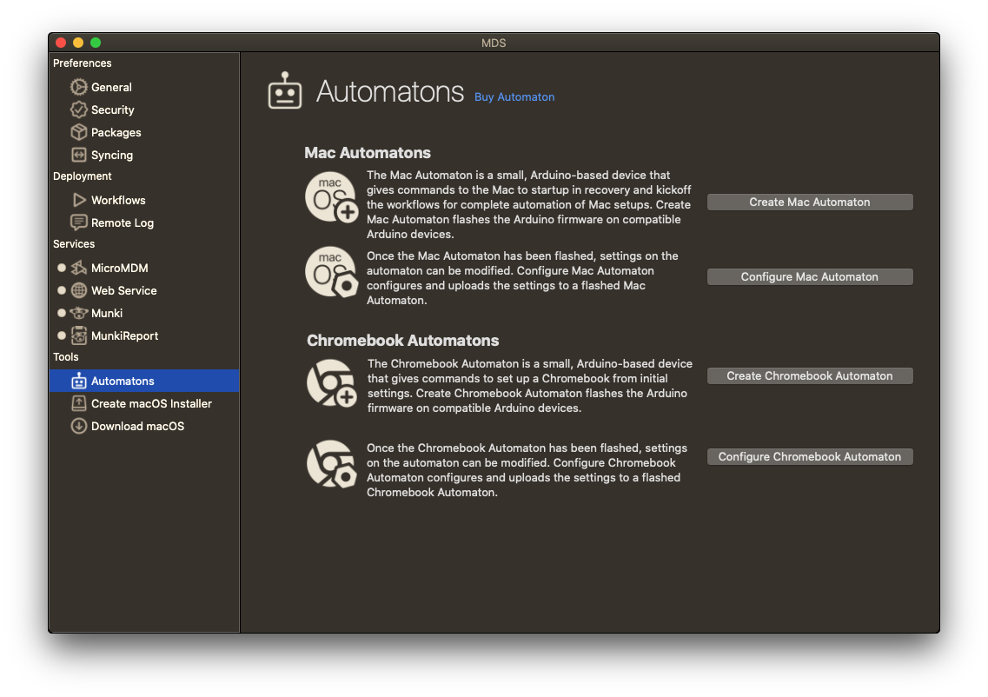Click Create Chromebook Automaton button
This screenshot has width=988, height=697.
[810, 375]
